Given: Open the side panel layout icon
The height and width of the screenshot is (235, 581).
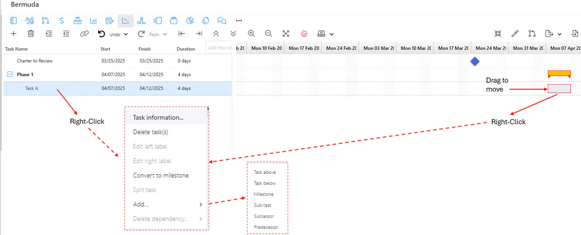Looking at the screenshot, I should [158, 21].
